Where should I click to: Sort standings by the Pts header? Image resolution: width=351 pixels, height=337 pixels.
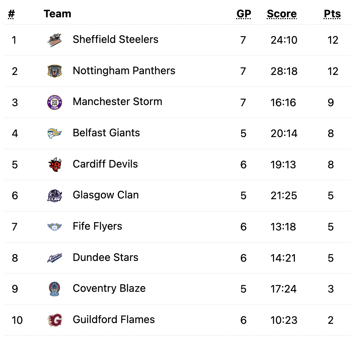tap(332, 14)
